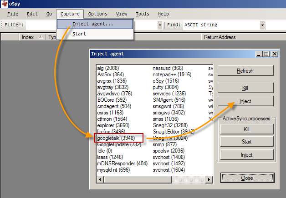The image size is (286, 198).
Task: Close the Inject agent dialog using the Close button
Action: point(246,178)
